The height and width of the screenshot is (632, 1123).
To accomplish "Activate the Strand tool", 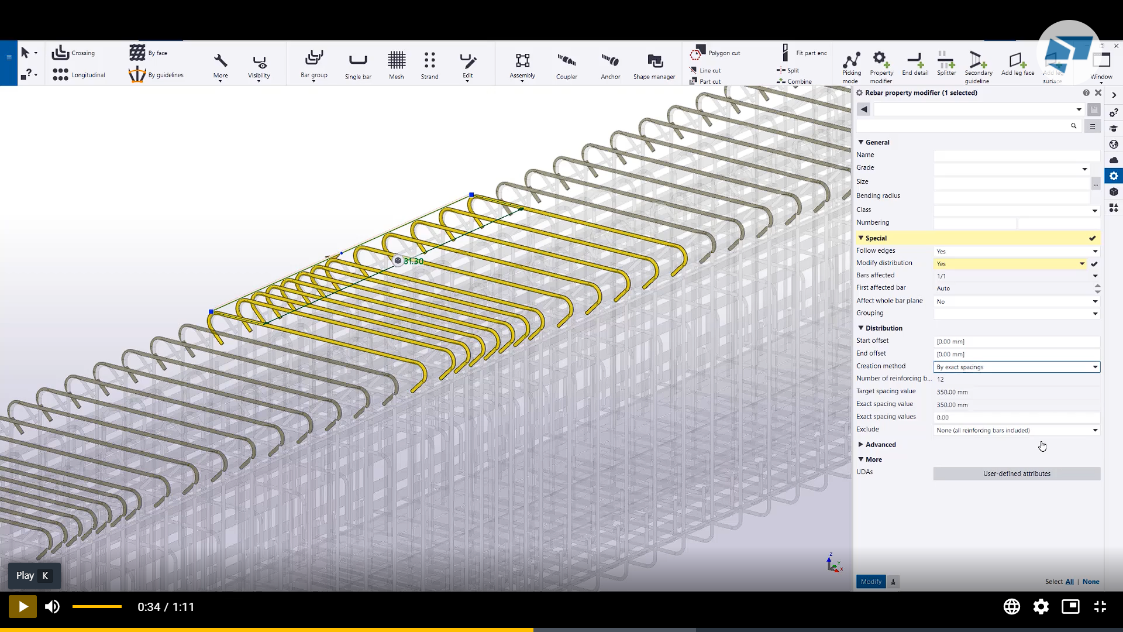I will coord(429,64).
